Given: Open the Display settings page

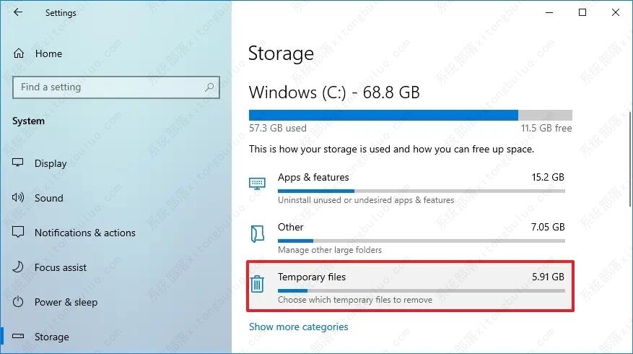Looking at the screenshot, I should coord(51,163).
